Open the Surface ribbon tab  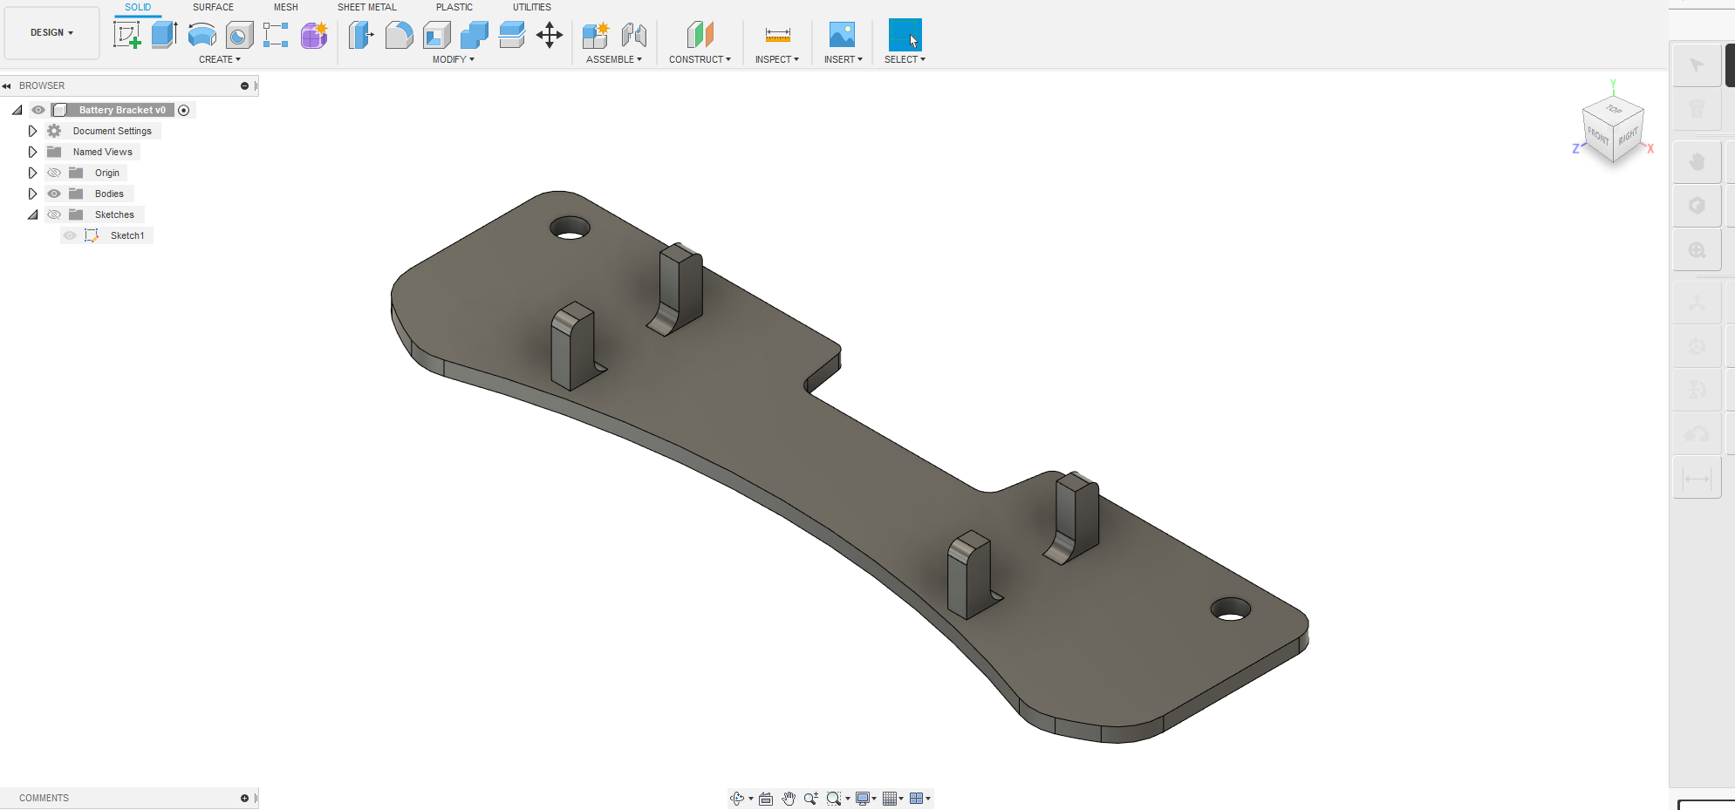[213, 7]
